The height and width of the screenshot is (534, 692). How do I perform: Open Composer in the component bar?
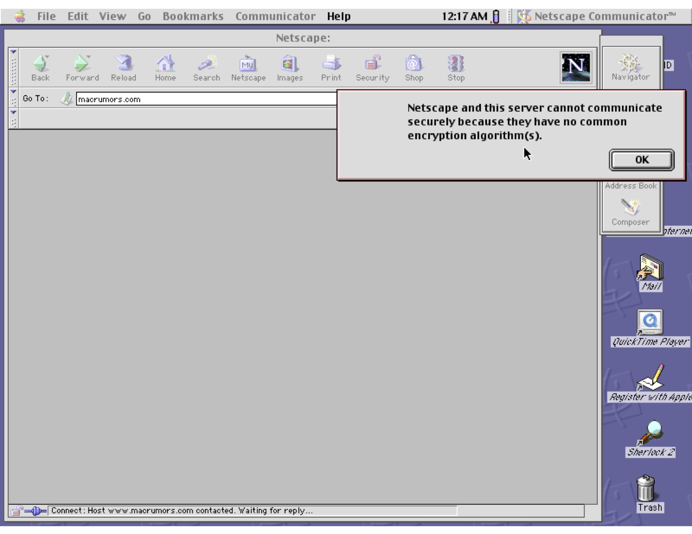coord(630,212)
